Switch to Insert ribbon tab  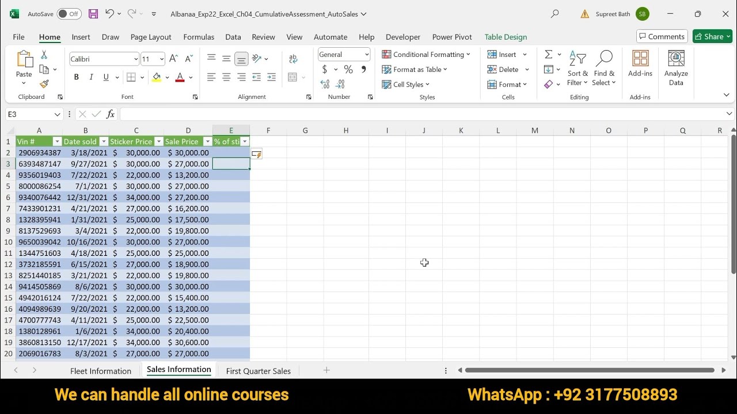(x=81, y=37)
